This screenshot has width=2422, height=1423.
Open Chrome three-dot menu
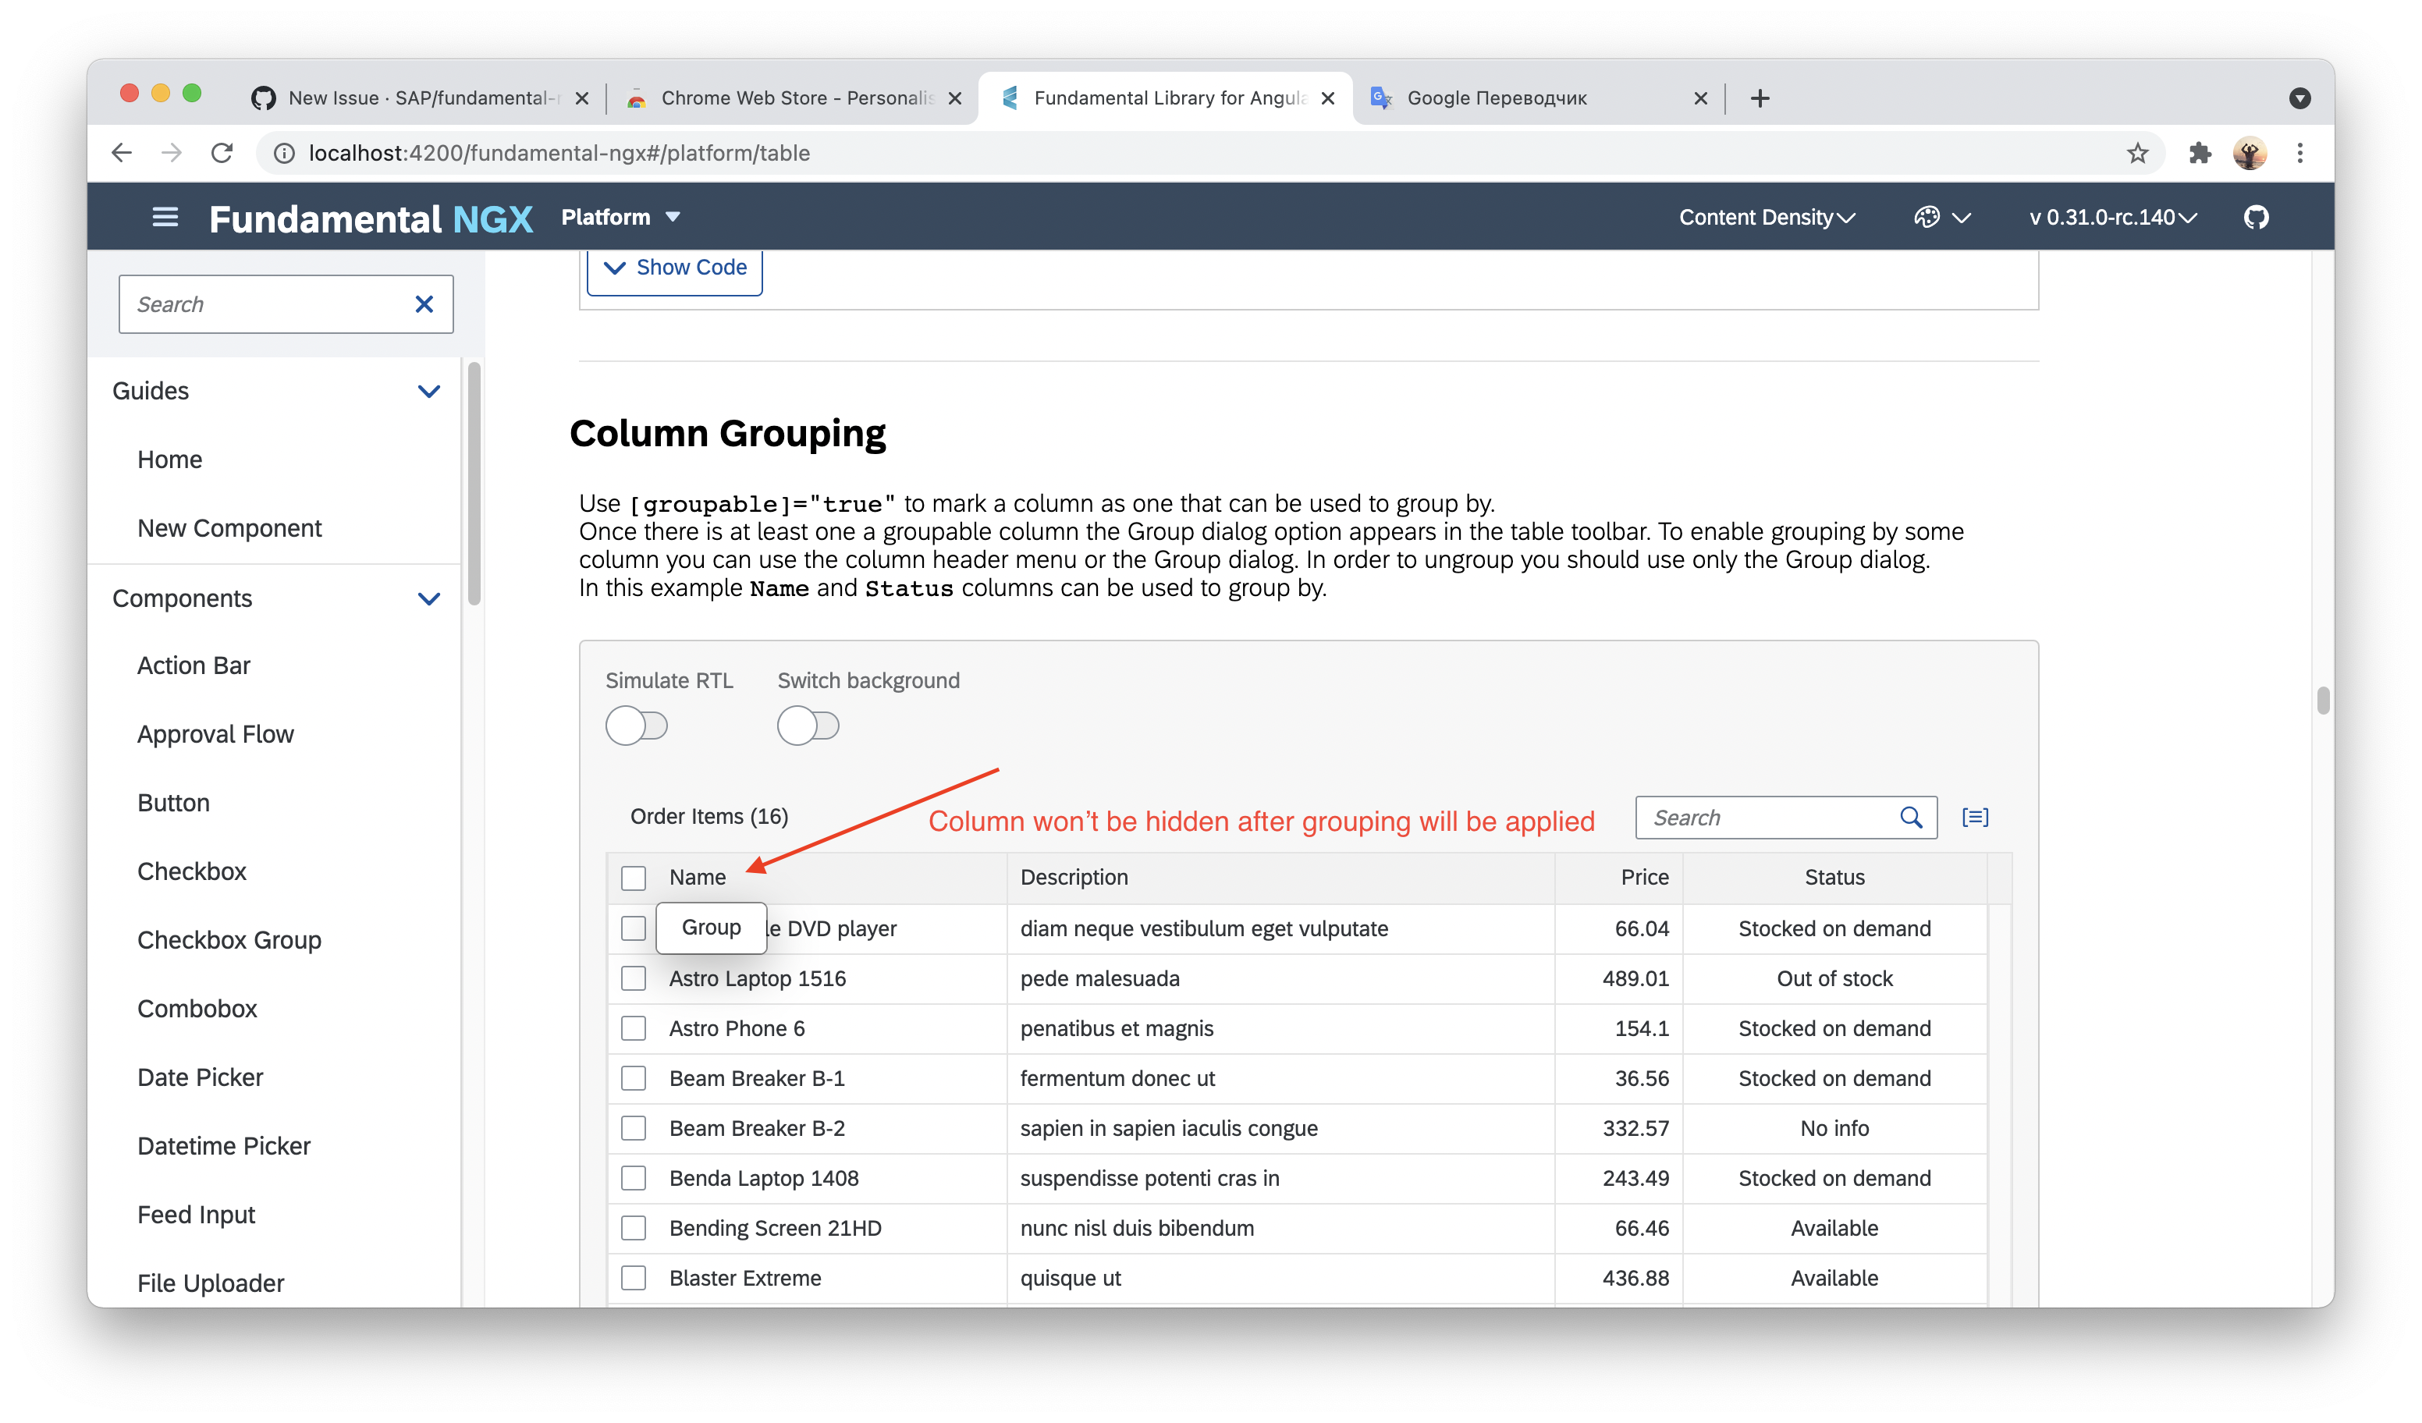2300,153
